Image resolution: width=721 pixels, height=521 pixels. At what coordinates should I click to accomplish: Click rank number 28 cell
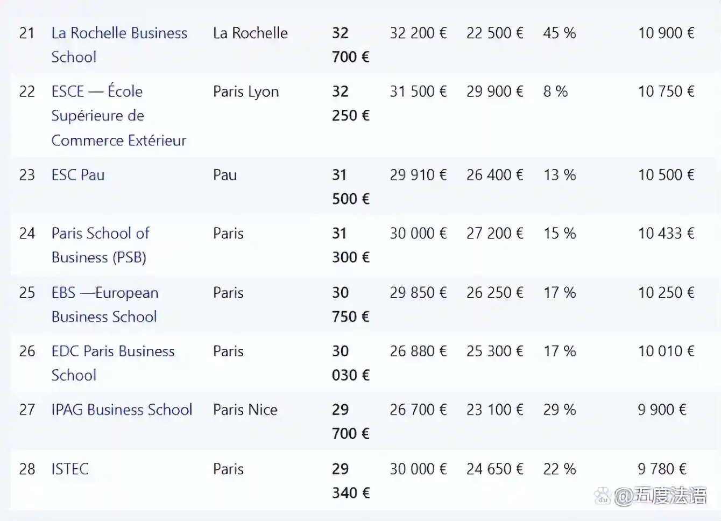(x=27, y=469)
